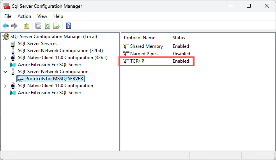This screenshot has width=276, height=160.
Task: Expand the SQL Native Client 11.0 Configuration node
Action: (5, 86)
